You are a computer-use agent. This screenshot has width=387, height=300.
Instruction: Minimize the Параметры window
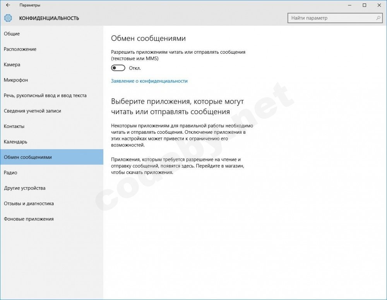349,5
